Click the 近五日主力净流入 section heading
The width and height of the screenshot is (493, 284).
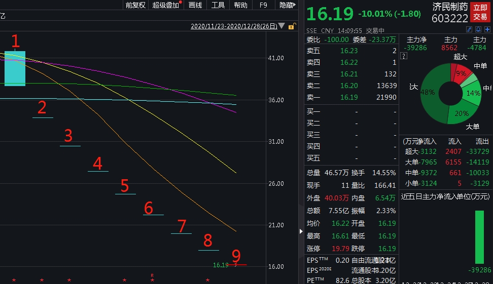[x=445, y=196]
